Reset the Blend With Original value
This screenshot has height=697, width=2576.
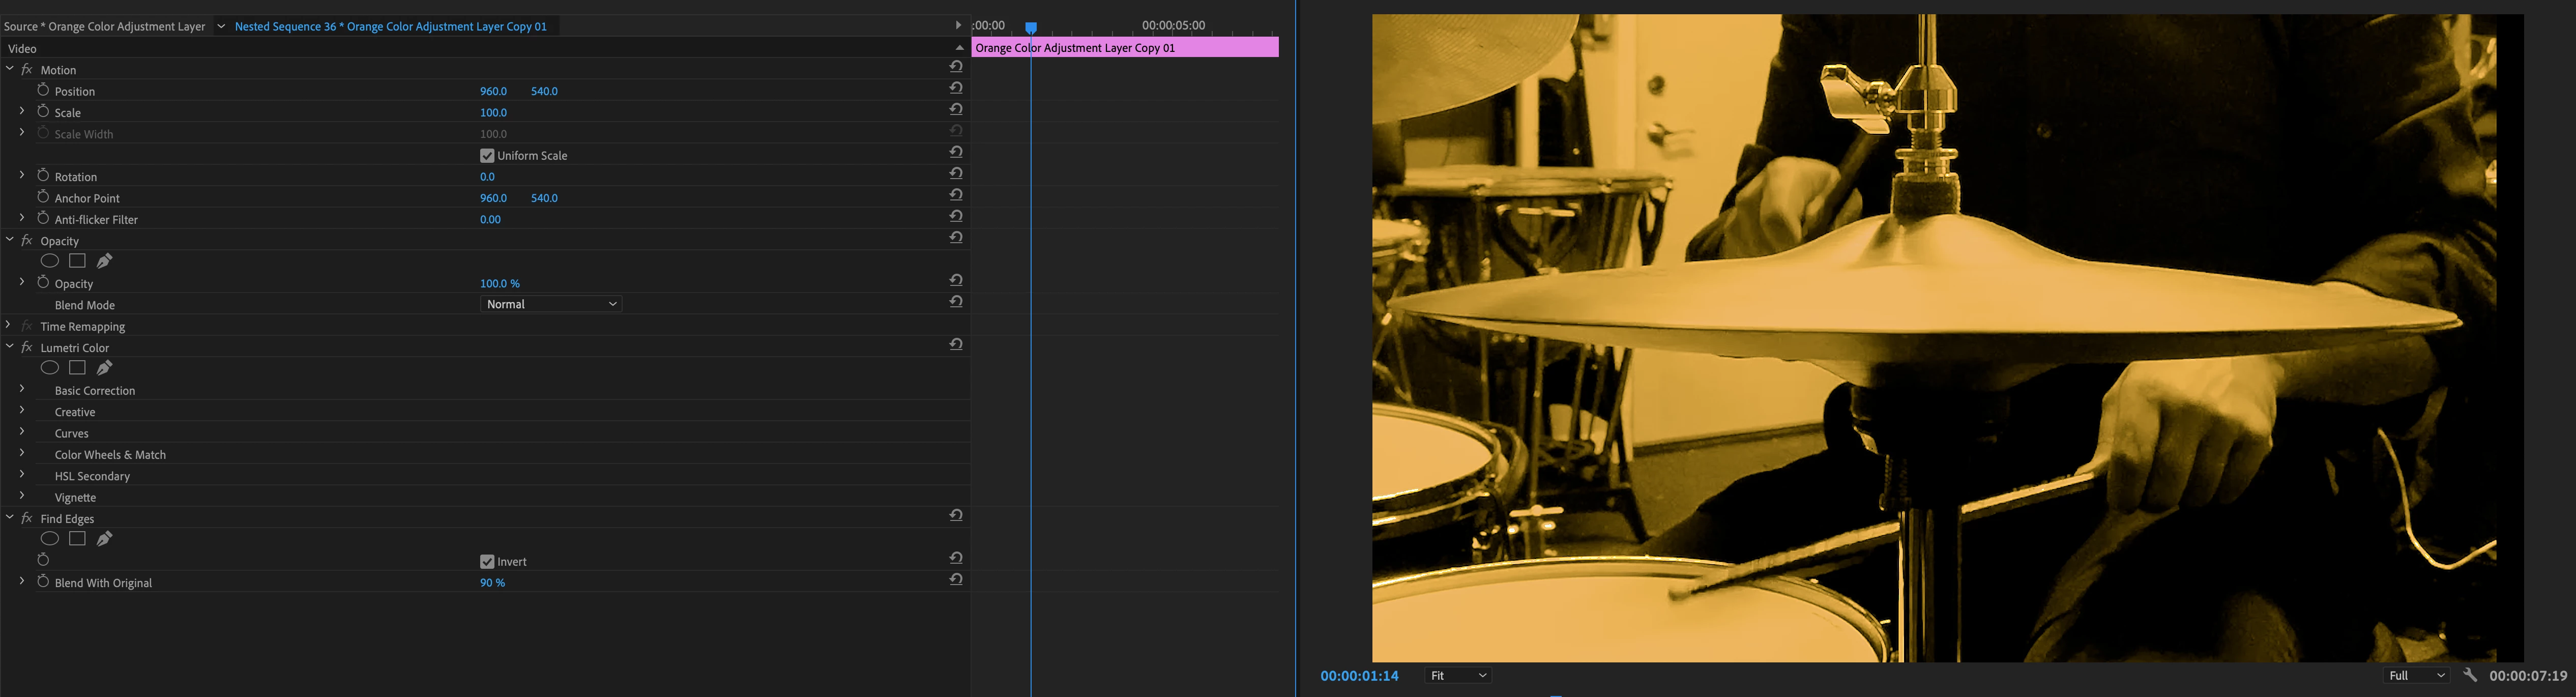956,580
